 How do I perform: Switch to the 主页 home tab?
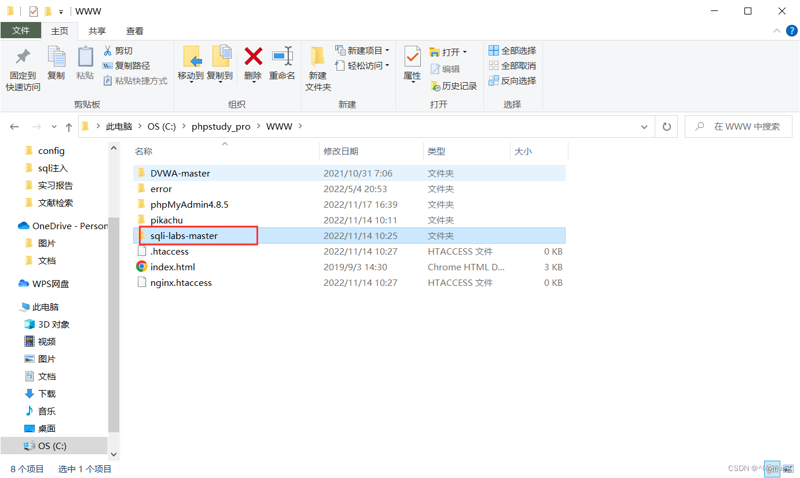pyautogui.click(x=60, y=31)
